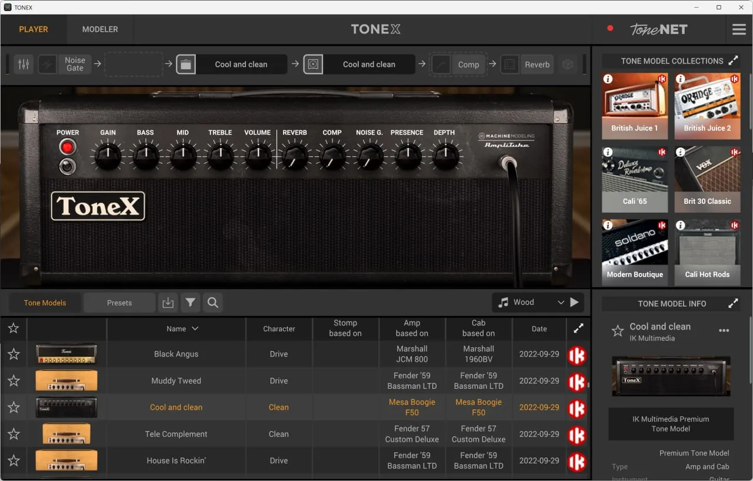Viewport: 753px width, 481px height.
Task: Show info for British Juice 1 collection
Action: coord(608,79)
